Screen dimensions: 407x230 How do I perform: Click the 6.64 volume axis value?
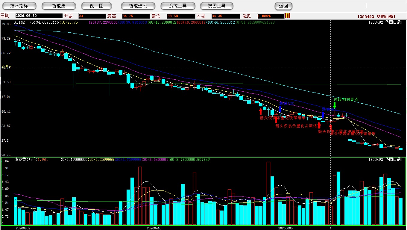pos(4,161)
